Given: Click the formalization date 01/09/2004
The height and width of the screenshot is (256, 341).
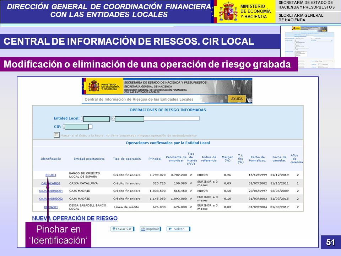Looking at the screenshot, I should pos(258,207).
